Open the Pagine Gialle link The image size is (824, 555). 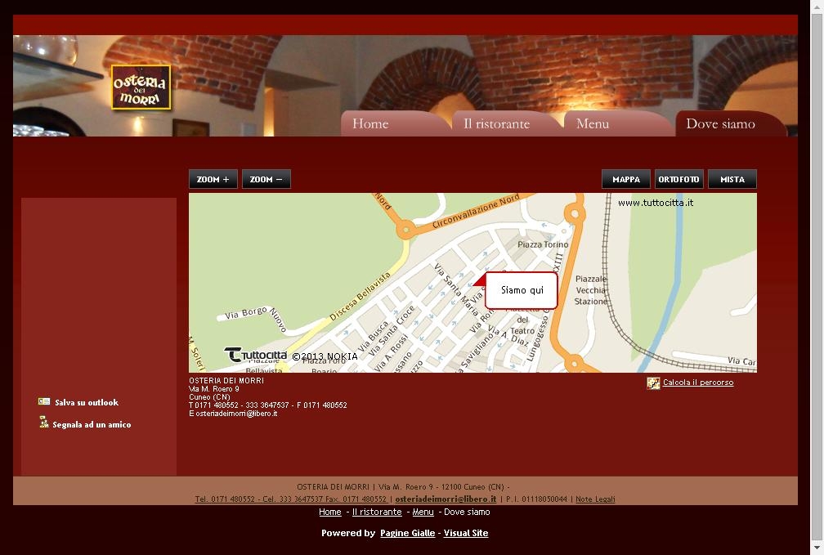(408, 533)
